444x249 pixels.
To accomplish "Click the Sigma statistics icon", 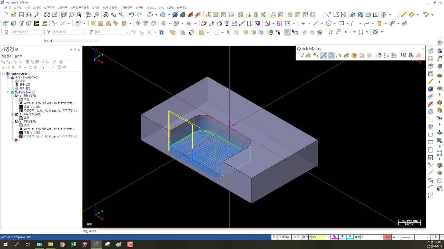I will click(x=376, y=15).
